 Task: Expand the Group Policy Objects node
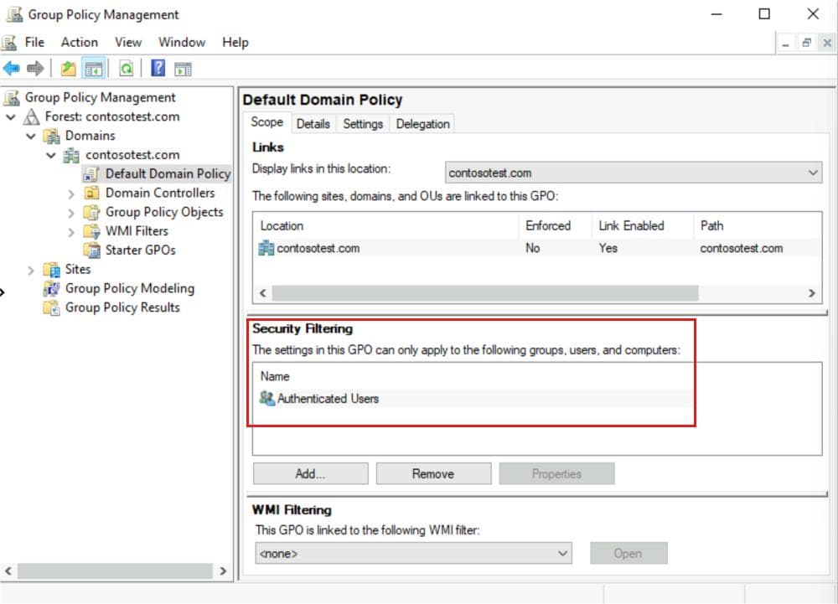71,213
